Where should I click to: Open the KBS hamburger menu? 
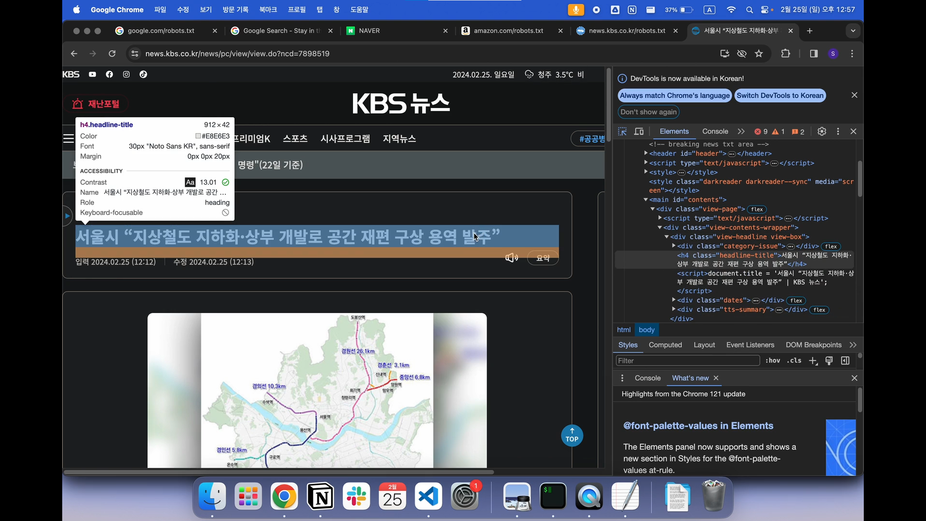[x=68, y=139]
